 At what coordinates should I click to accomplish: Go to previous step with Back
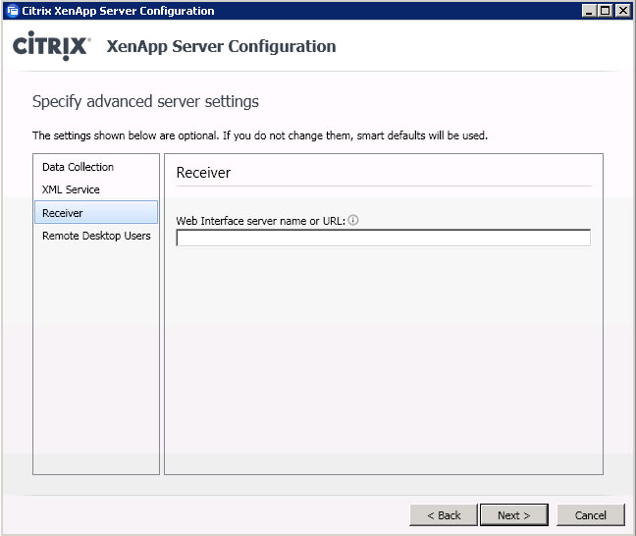click(x=444, y=515)
